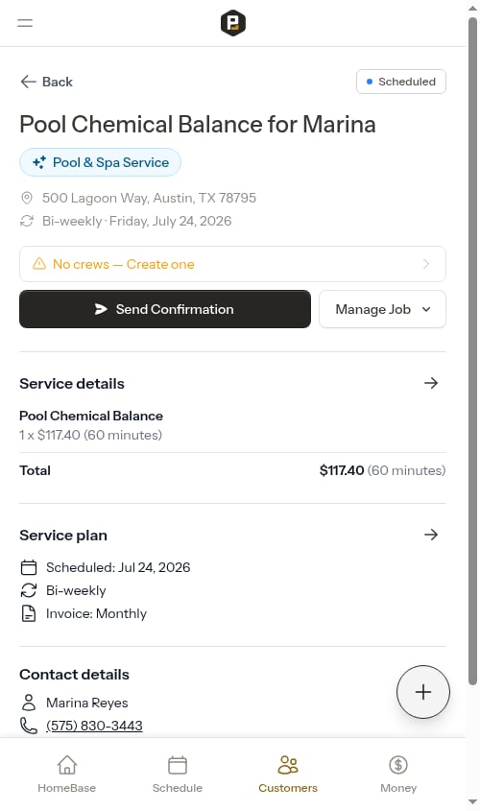Click 'Bi-weekly · Friday, July 24, 2026' text

point(136,221)
